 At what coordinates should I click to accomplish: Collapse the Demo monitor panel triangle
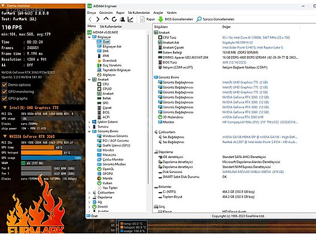click(3, 6)
